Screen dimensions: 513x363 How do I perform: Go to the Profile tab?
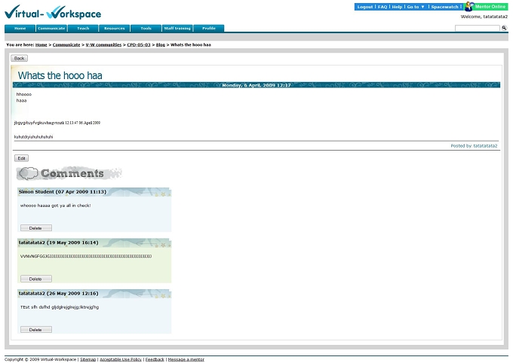point(209,29)
